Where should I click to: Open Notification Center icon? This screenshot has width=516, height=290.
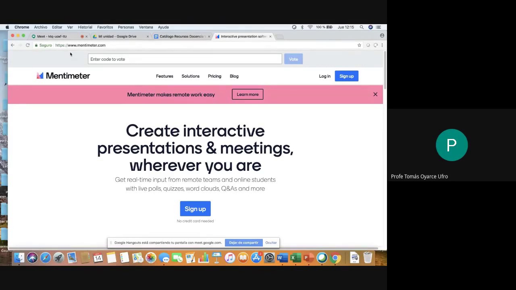pos(378,27)
